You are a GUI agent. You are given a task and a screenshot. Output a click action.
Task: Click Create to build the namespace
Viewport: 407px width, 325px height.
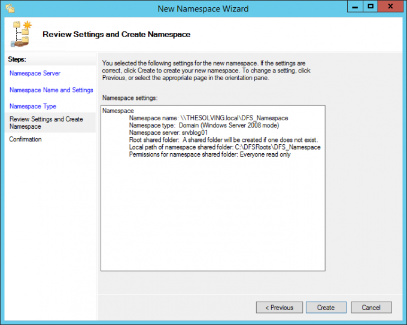326,308
